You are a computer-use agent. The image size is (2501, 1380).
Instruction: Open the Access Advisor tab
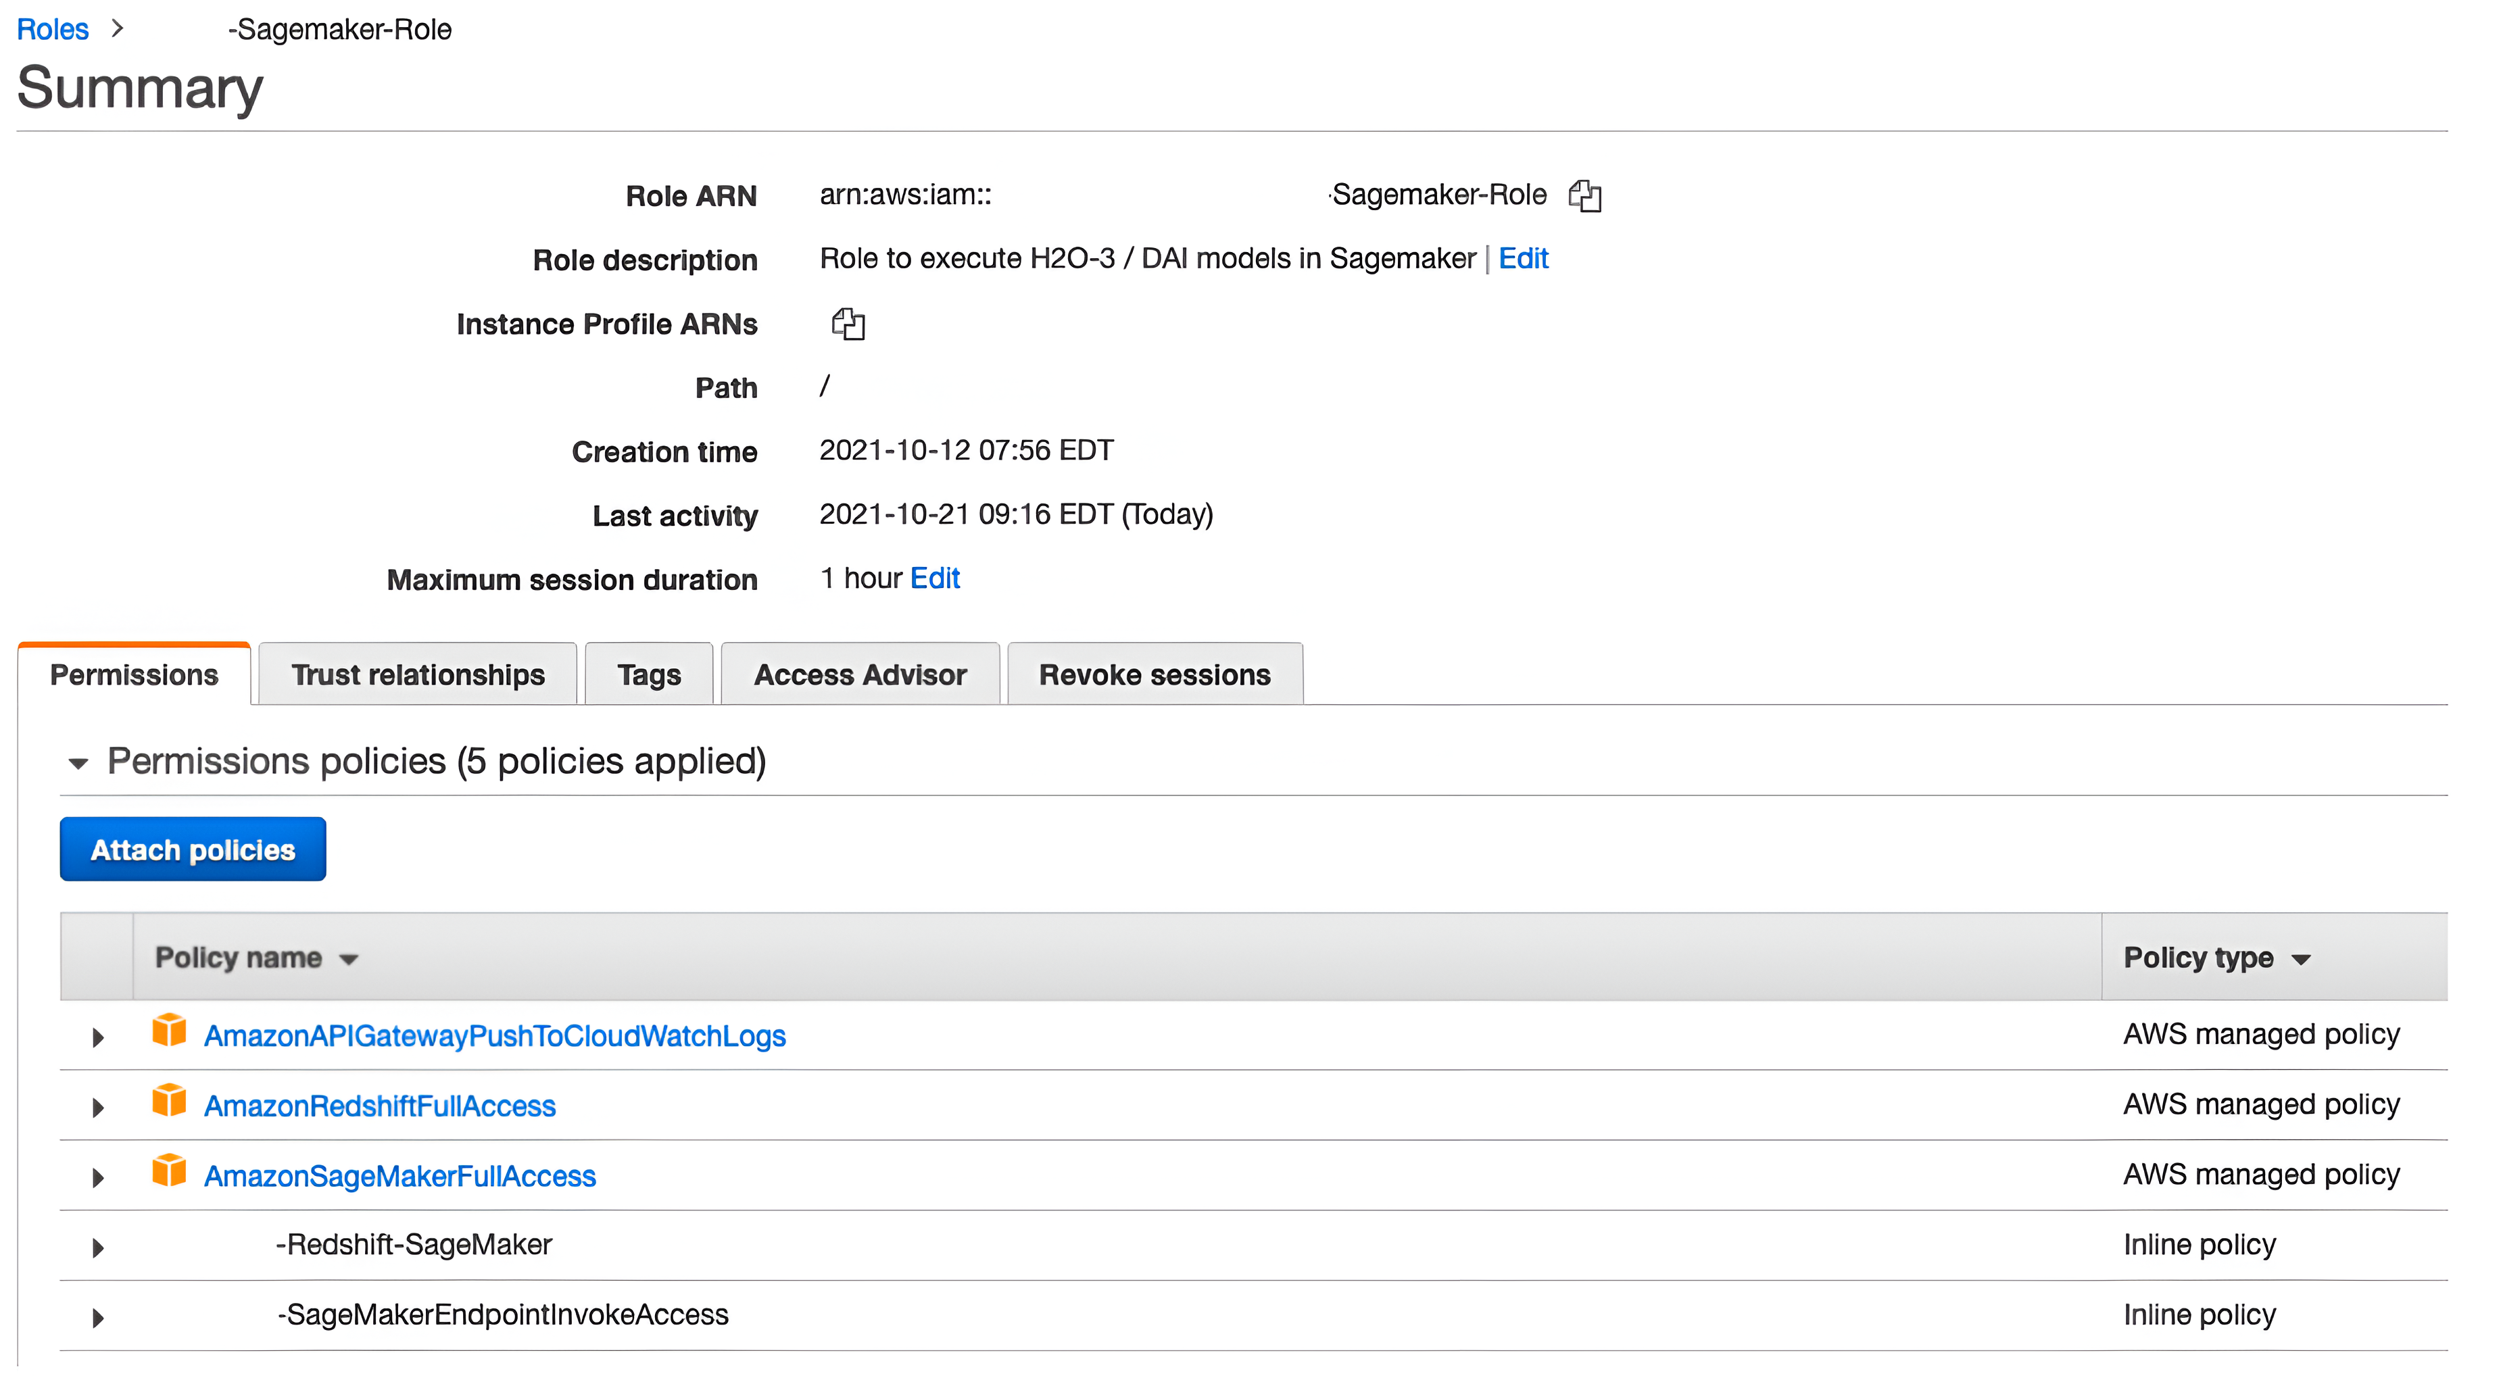pyautogui.click(x=859, y=674)
